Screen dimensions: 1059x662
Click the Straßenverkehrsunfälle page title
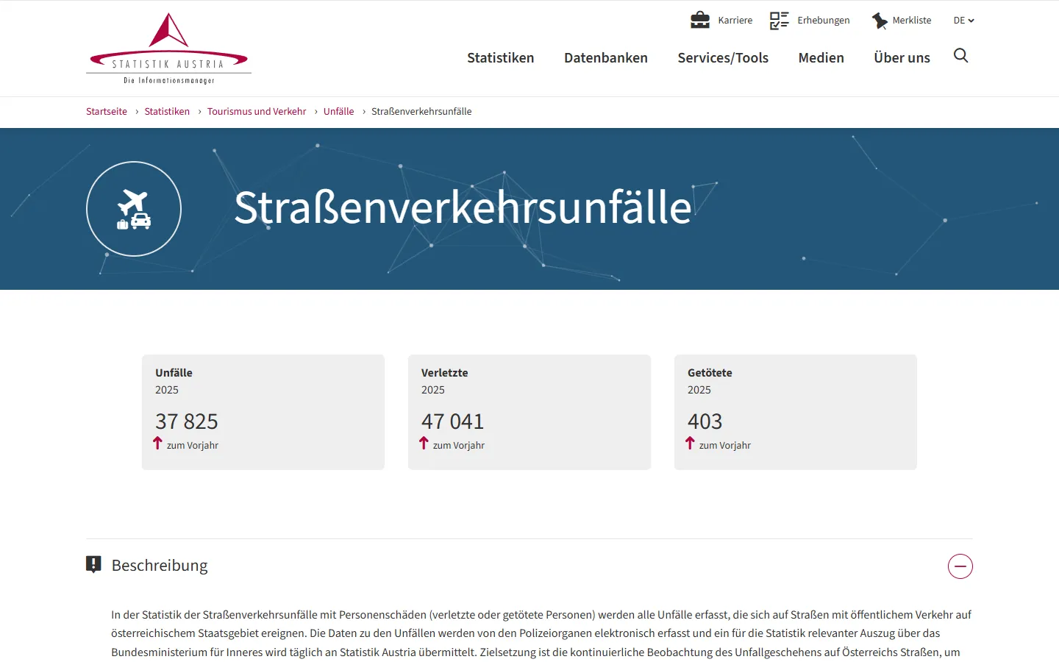pyautogui.click(x=463, y=207)
